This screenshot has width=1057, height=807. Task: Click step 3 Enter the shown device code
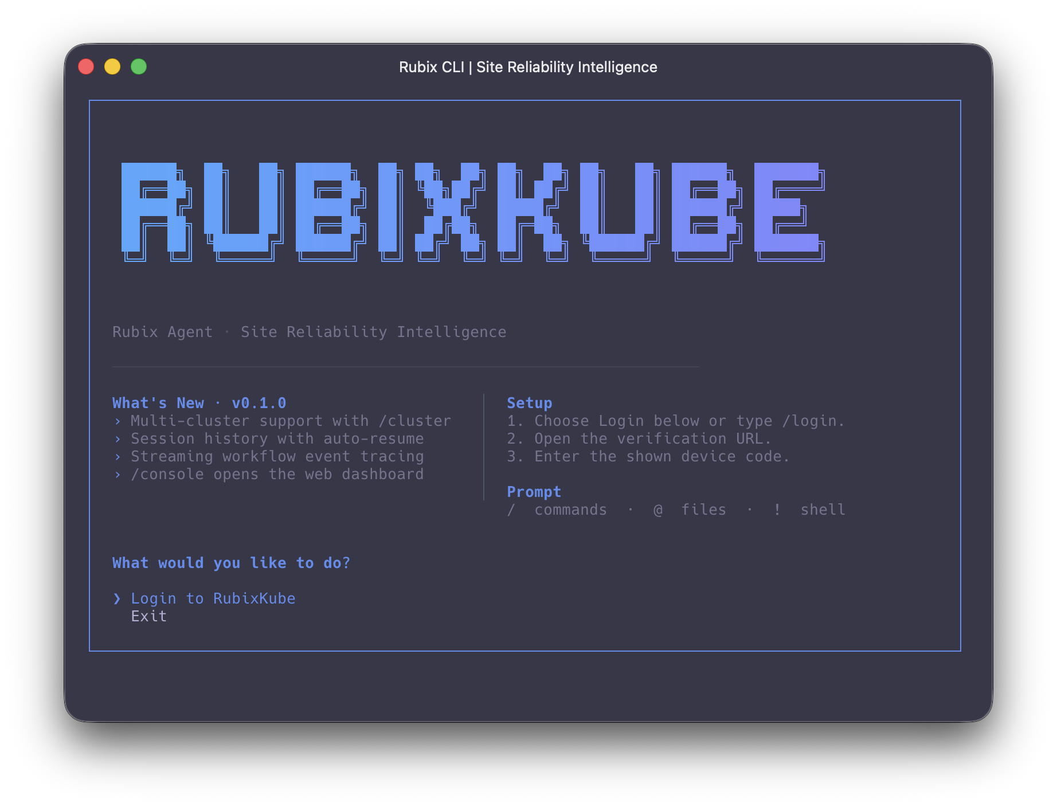pos(648,456)
